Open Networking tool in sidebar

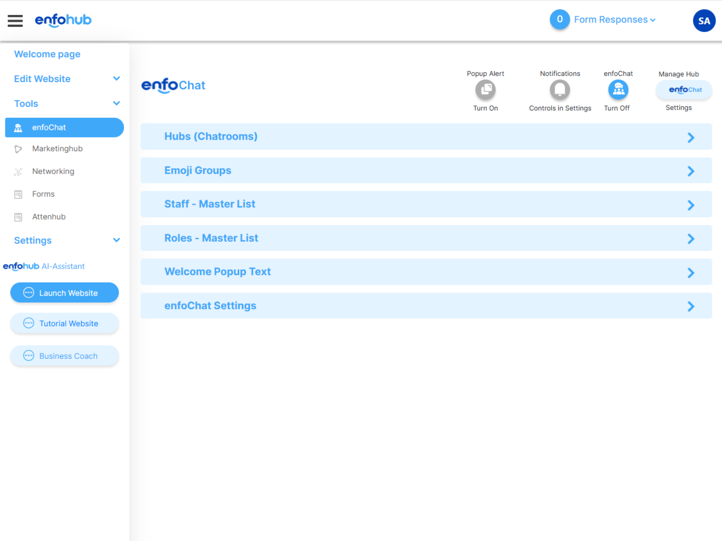[53, 171]
